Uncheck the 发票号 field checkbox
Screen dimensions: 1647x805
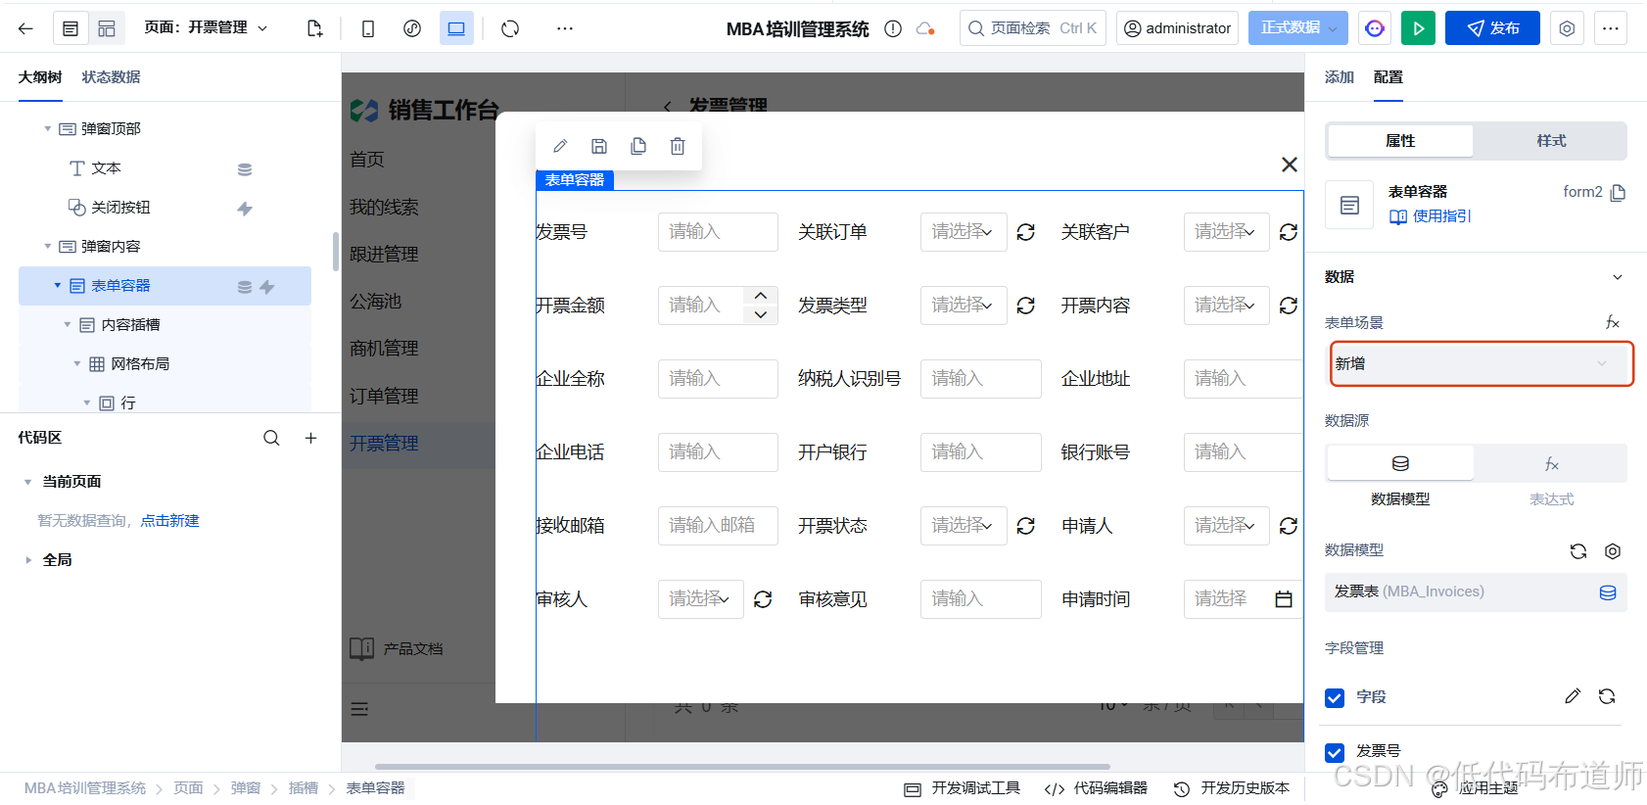(1335, 752)
